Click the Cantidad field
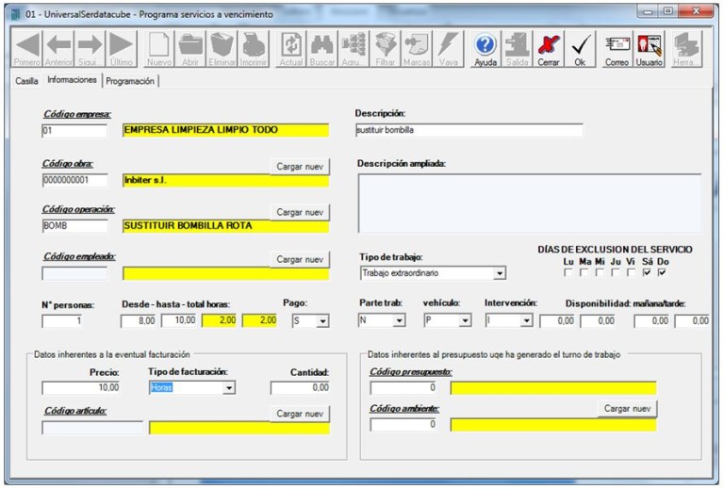The height and width of the screenshot is (489, 724). [x=301, y=388]
